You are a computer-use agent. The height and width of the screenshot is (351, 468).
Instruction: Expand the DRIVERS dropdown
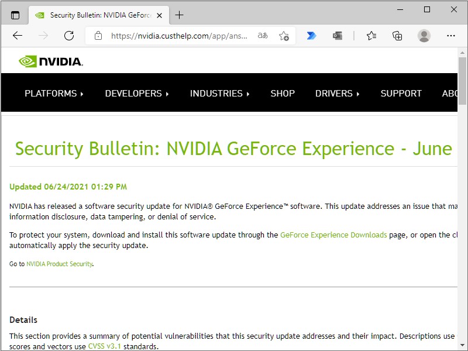(338, 93)
